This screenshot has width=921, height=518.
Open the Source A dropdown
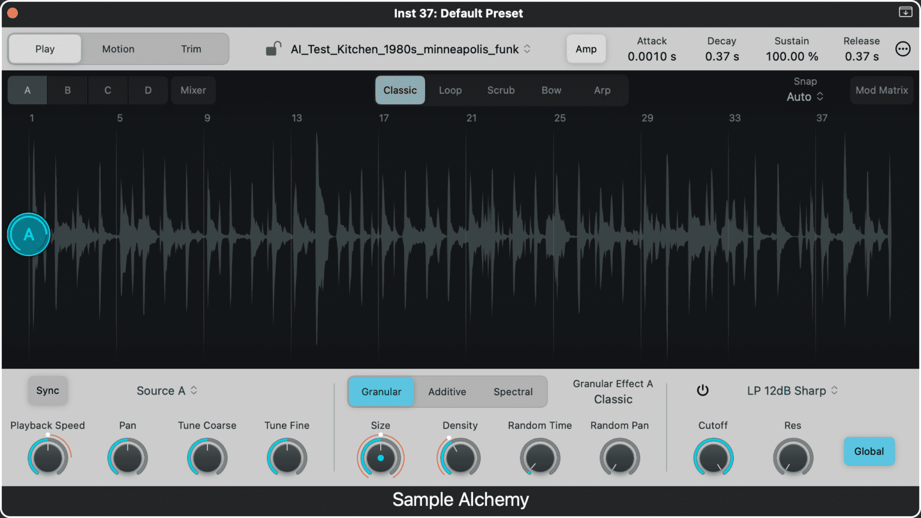pos(167,390)
